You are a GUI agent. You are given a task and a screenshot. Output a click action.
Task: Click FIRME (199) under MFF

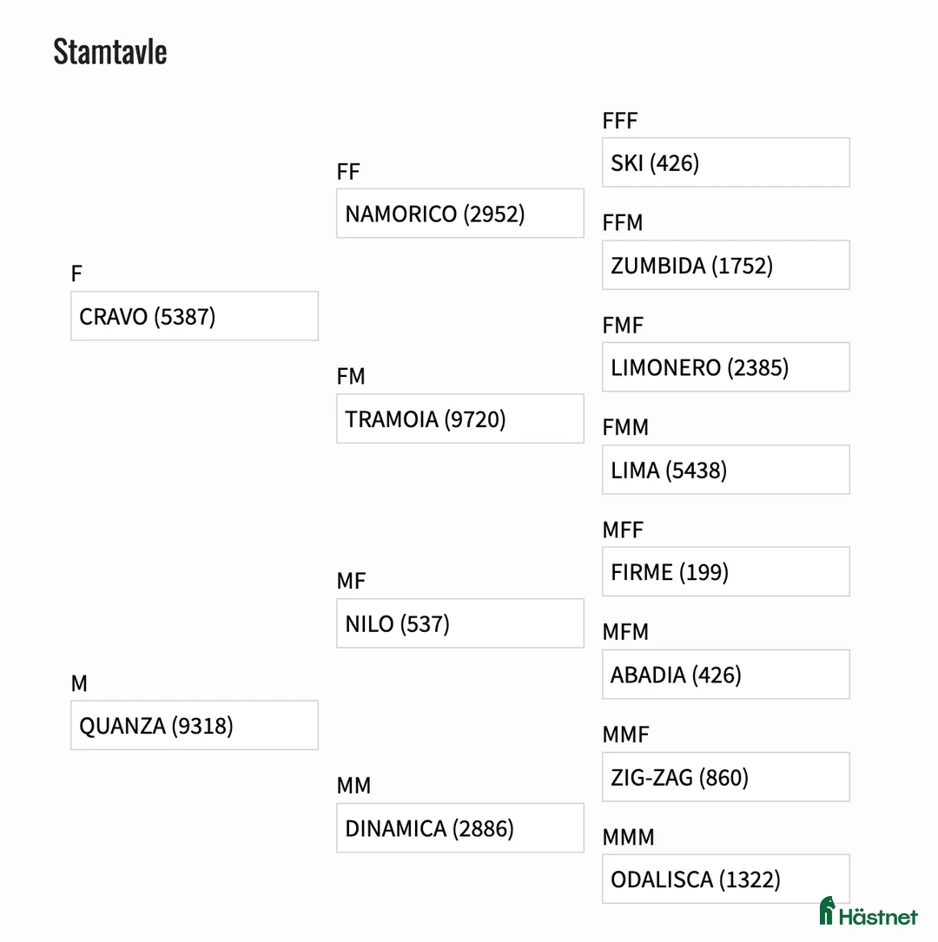point(726,571)
